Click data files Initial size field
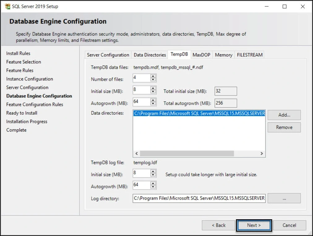Viewport: 313px width, 236px height. click(142, 90)
